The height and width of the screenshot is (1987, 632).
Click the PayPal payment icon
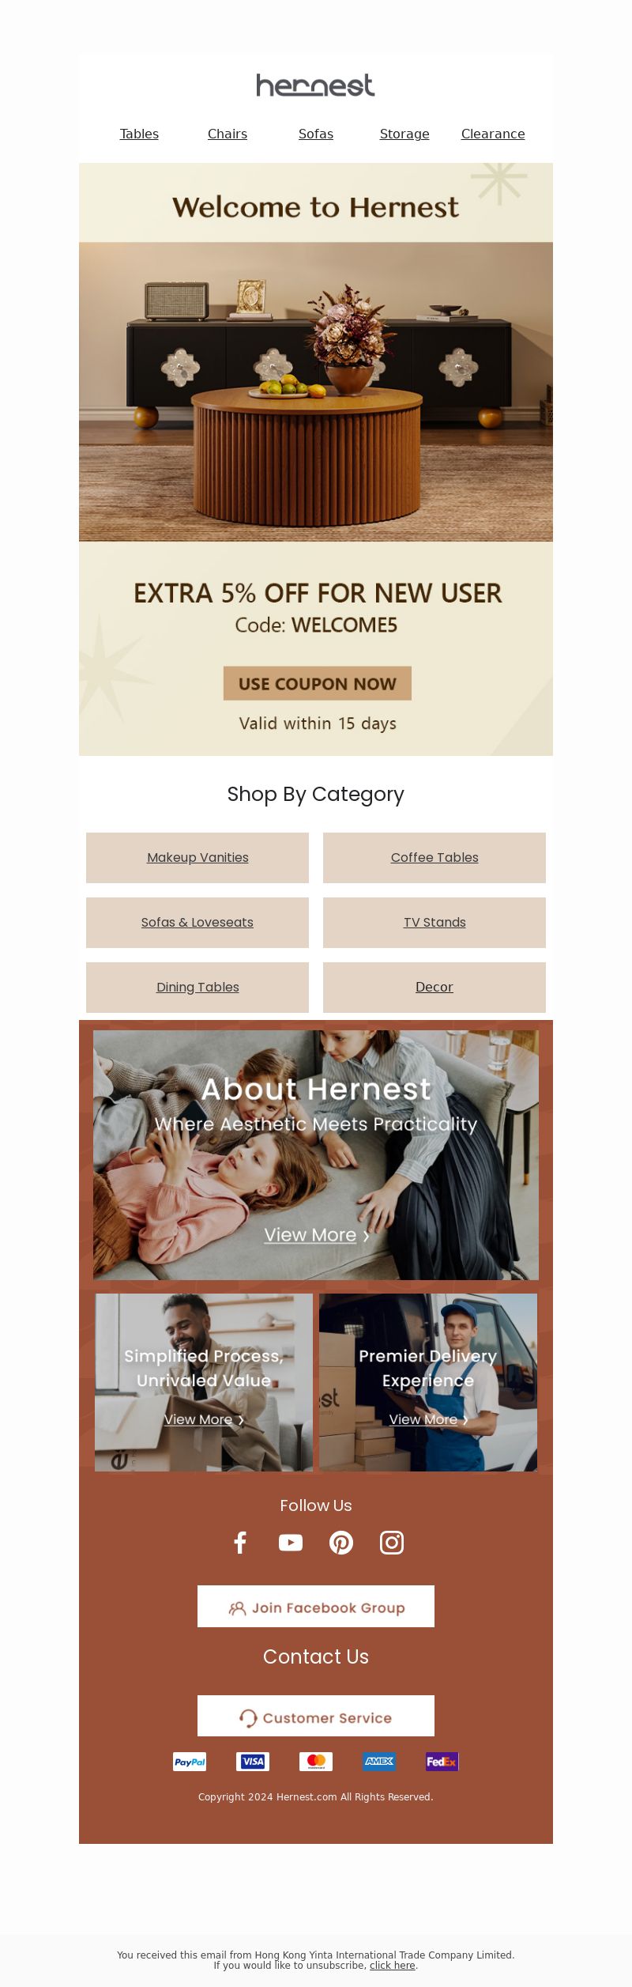click(190, 1762)
